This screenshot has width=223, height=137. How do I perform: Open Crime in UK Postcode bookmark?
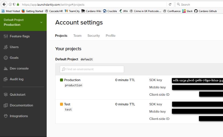[145, 11]
